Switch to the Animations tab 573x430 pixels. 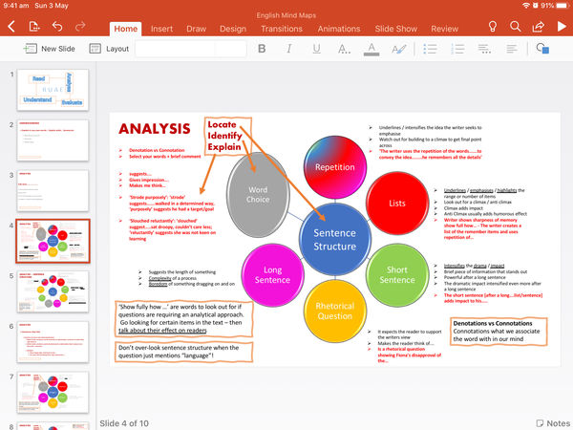coord(339,29)
